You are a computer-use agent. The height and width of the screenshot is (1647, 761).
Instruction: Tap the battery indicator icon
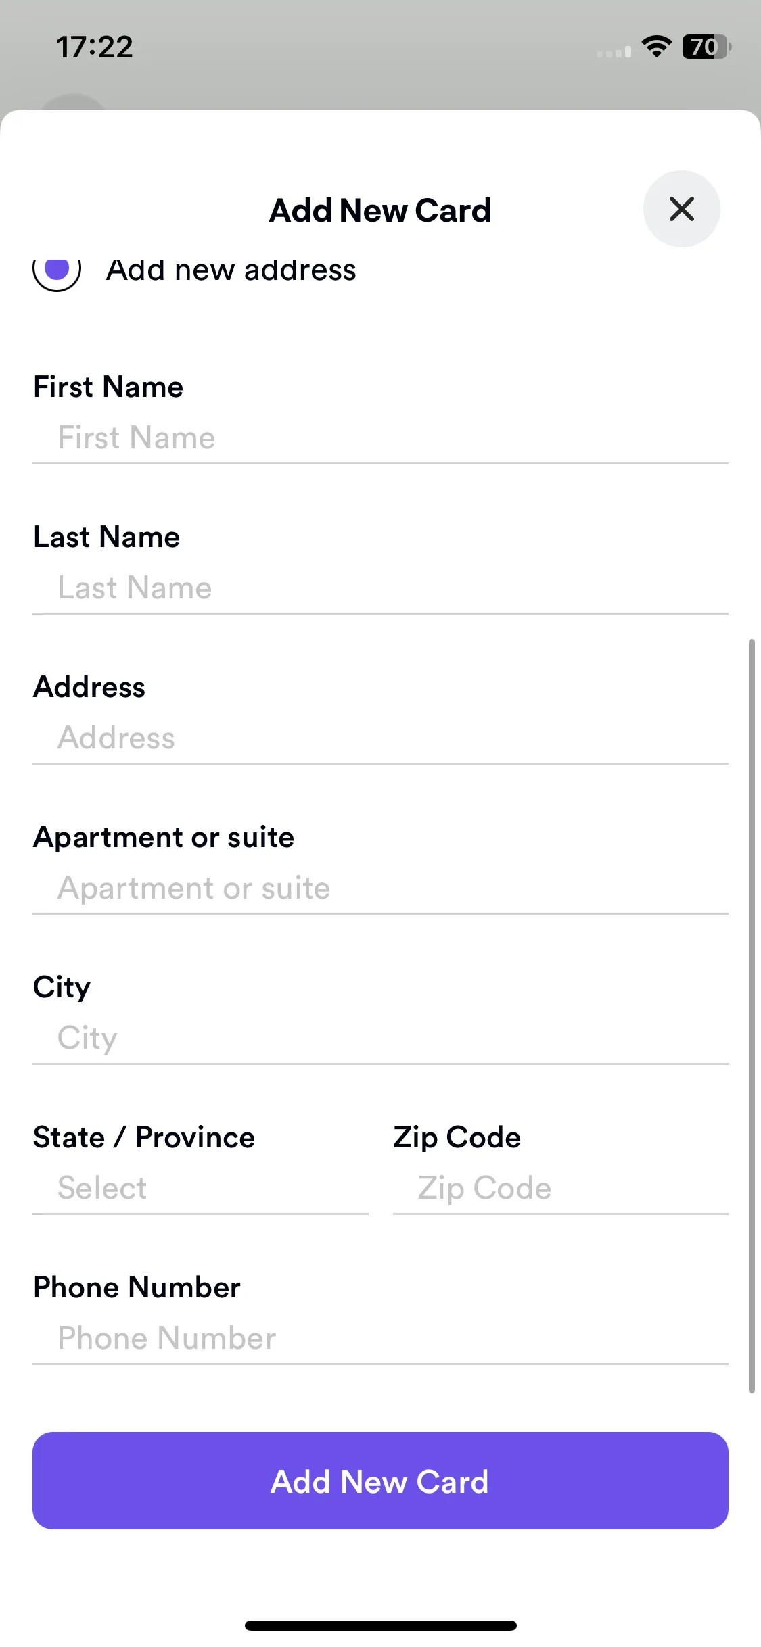click(707, 47)
